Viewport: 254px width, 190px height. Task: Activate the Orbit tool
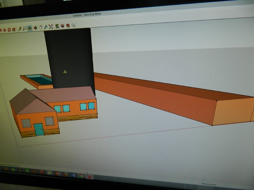tap(35, 28)
